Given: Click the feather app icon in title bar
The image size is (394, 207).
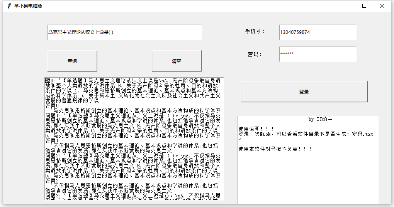Looking at the screenshot, I should pyautogui.click(x=8, y=6).
